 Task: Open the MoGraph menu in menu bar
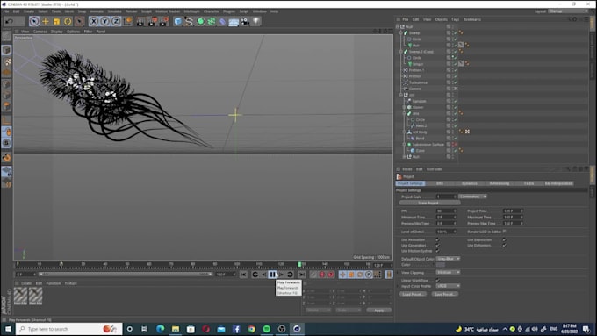pos(191,11)
